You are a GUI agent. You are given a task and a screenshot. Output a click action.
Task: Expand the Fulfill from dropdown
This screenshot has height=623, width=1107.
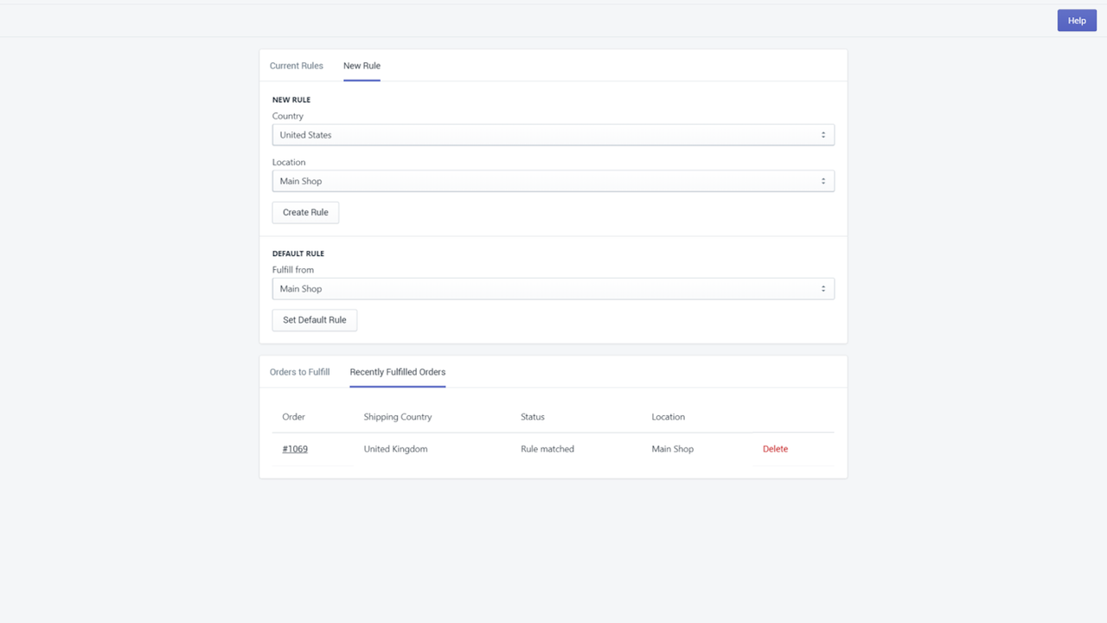coord(553,288)
